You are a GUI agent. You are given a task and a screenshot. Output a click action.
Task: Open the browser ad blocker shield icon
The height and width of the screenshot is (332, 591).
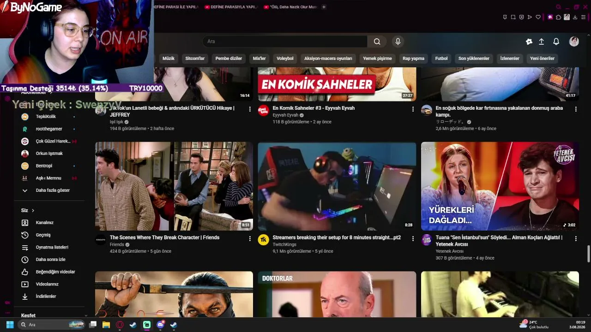point(522,17)
